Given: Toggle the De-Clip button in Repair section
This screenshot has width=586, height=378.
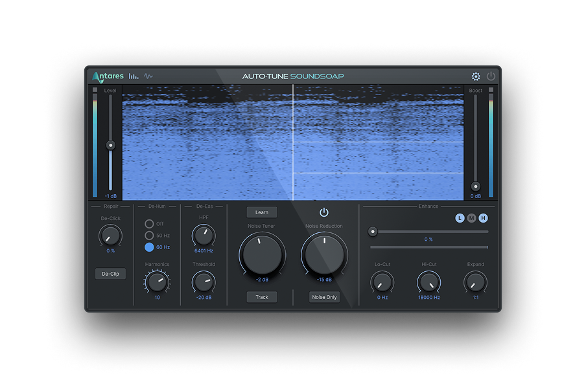Looking at the screenshot, I should (x=110, y=273).
